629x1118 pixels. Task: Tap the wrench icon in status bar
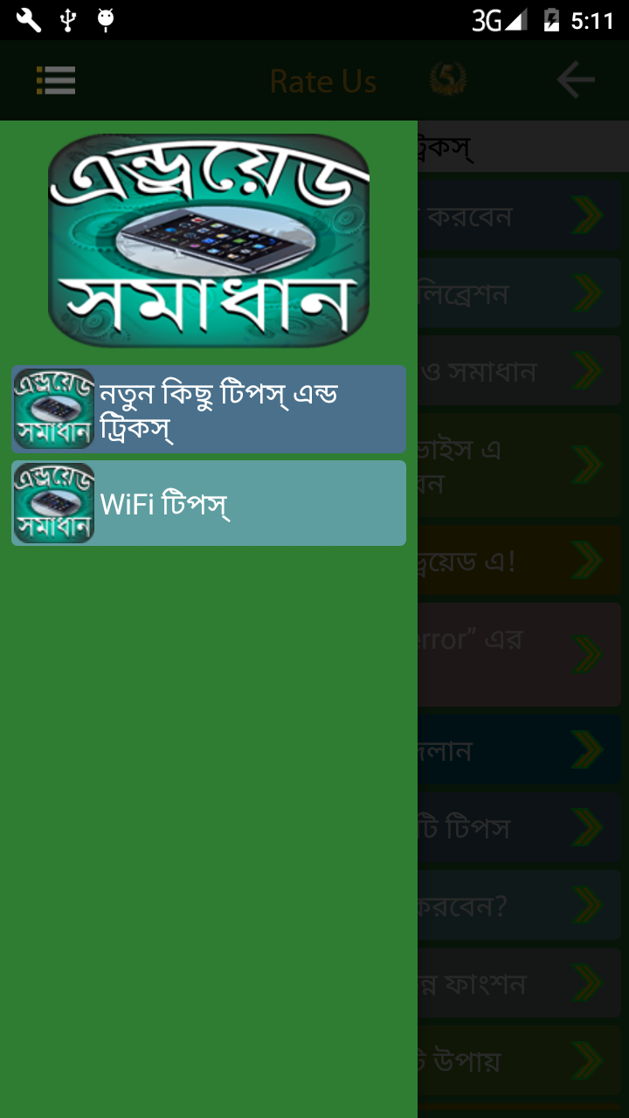(x=28, y=20)
